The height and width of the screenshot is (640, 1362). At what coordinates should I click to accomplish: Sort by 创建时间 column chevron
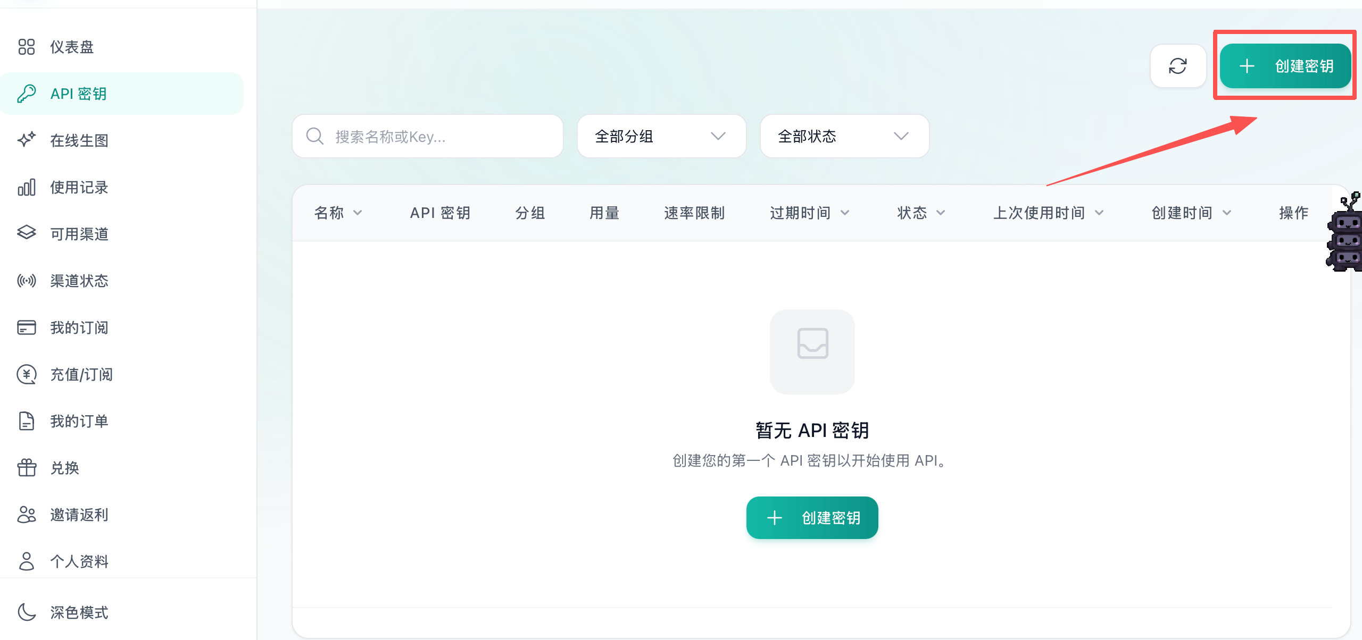[x=1227, y=213]
